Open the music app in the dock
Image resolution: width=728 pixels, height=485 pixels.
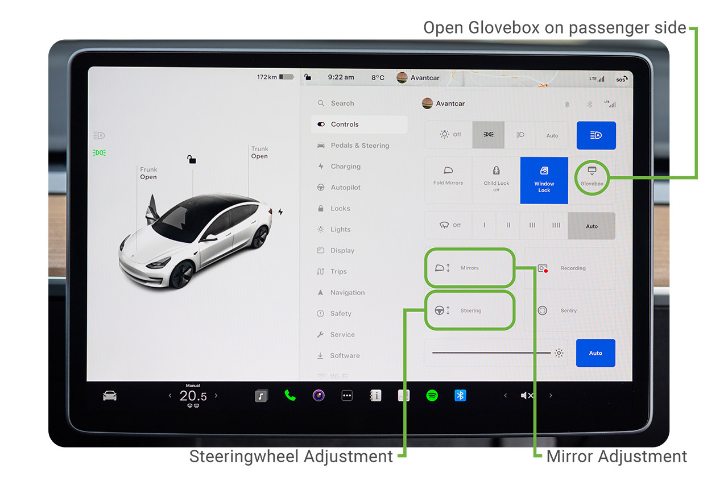click(x=261, y=396)
